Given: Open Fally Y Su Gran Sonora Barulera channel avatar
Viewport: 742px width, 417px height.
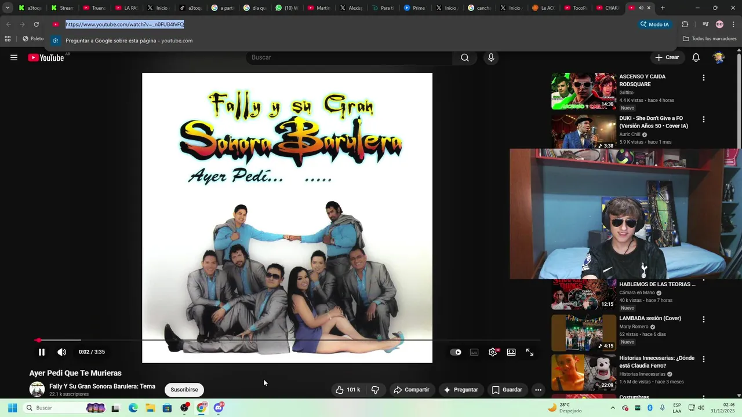Looking at the screenshot, I should 37,389.
